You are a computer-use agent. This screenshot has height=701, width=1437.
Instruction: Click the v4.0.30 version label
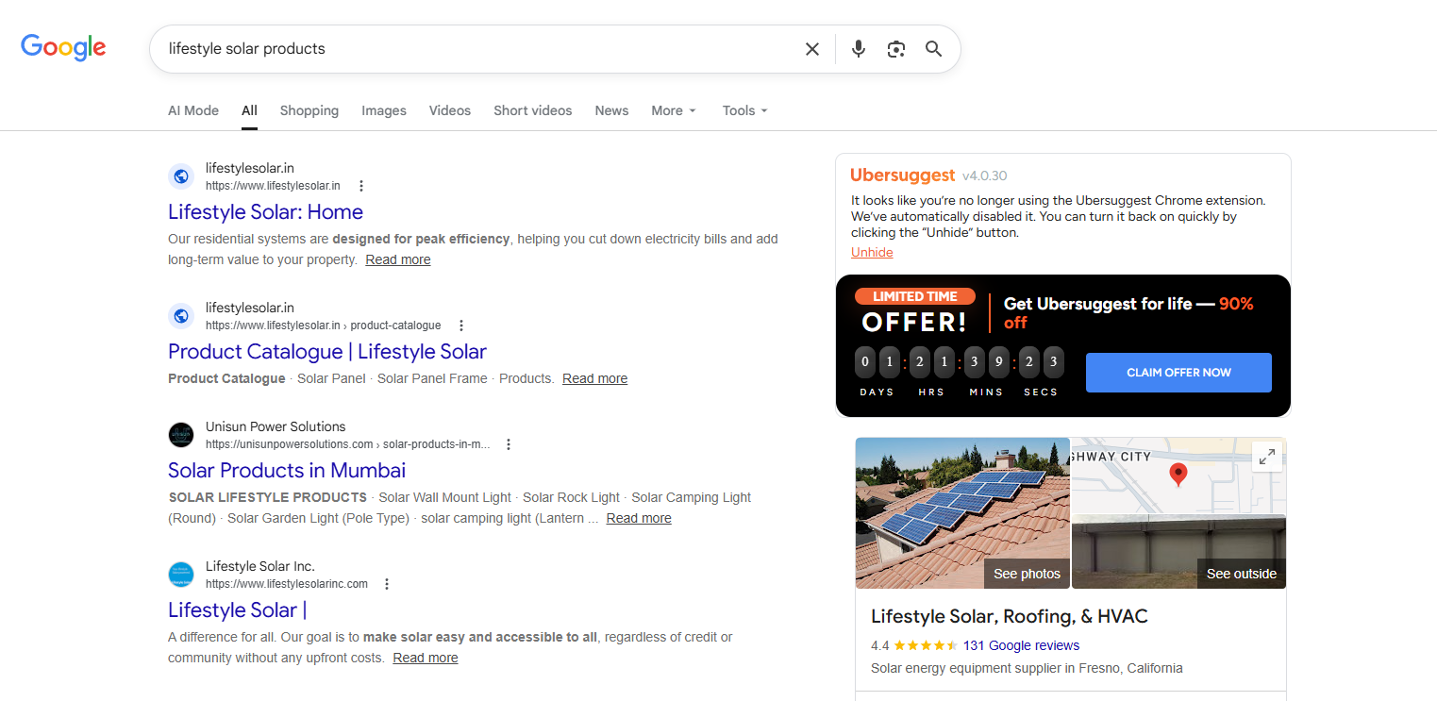click(x=985, y=175)
